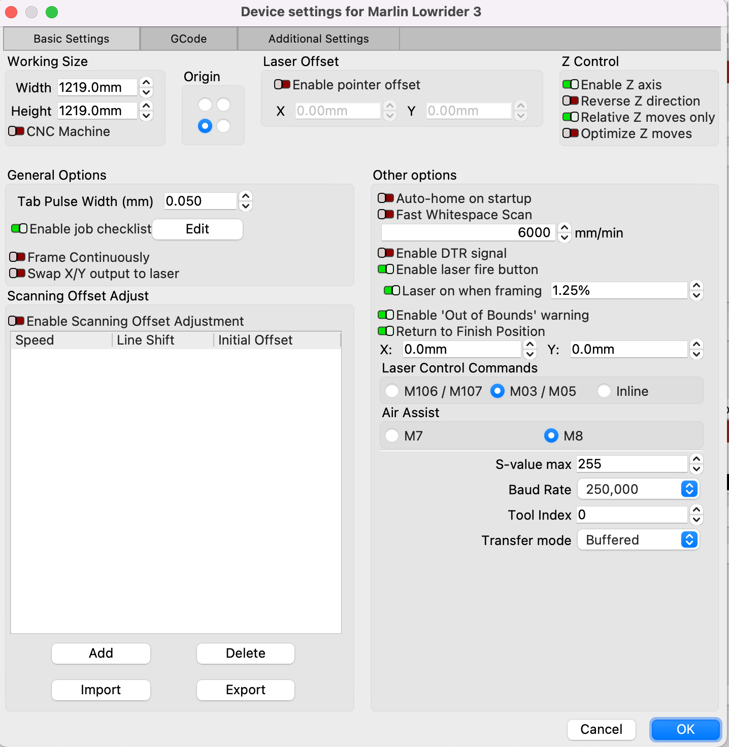Toggle 'Out of Bounds' warning switch
The width and height of the screenshot is (729, 747).
(x=386, y=315)
